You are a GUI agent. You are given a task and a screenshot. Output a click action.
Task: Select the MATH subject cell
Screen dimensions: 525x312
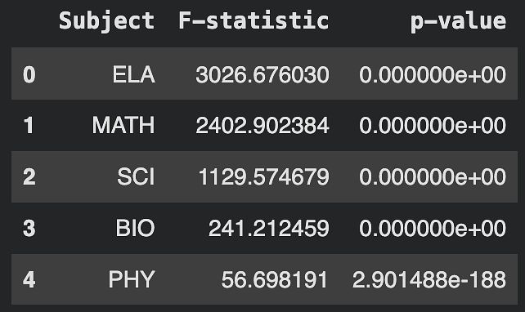click(x=123, y=126)
